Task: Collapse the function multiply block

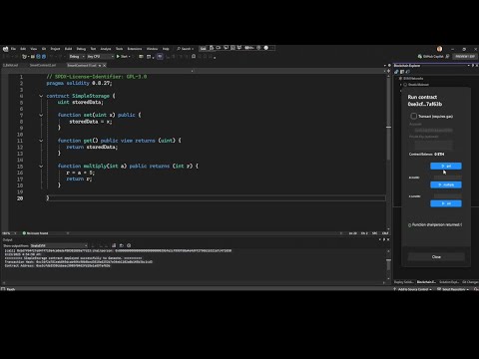Action: click(41, 167)
